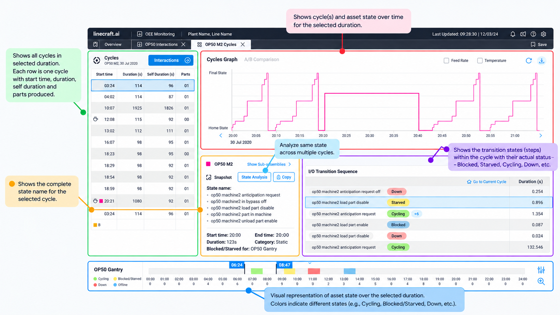Refresh the Cycles Graph
Screen dimensions: 560x315
coord(529,61)
